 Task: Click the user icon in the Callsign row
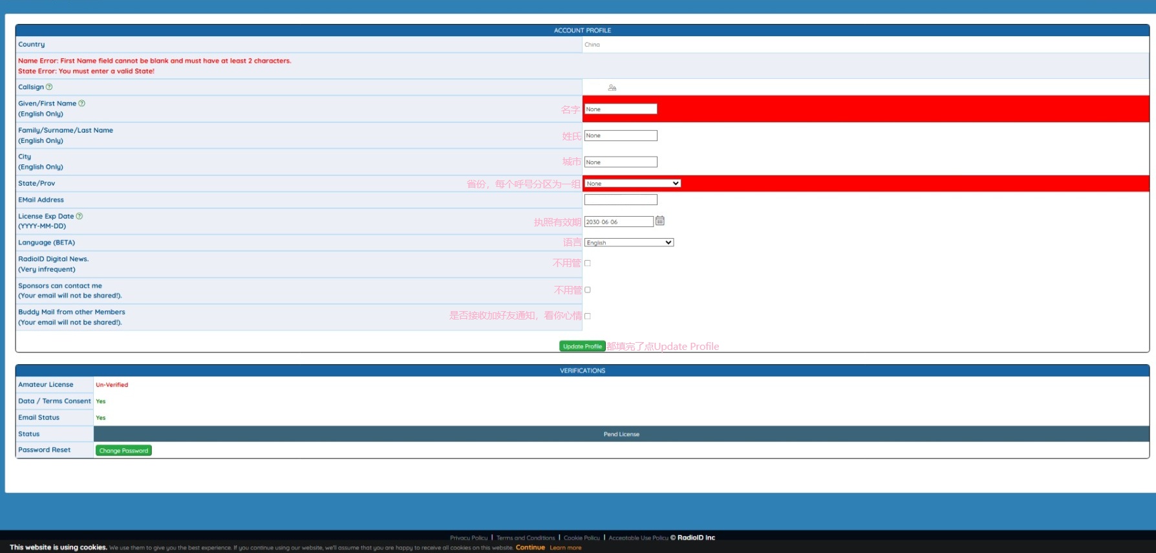(612, 87)
